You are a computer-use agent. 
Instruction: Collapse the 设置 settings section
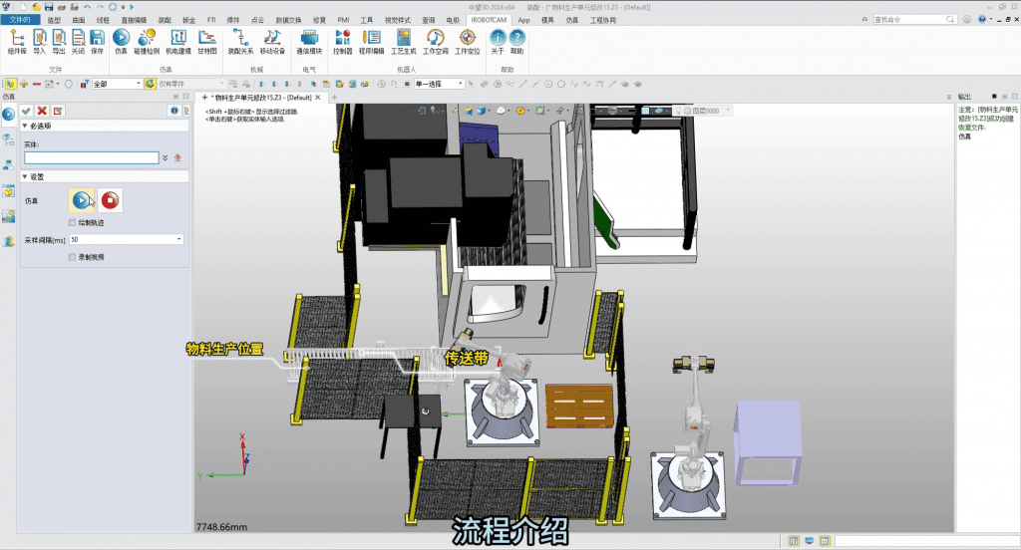[26, 176]
